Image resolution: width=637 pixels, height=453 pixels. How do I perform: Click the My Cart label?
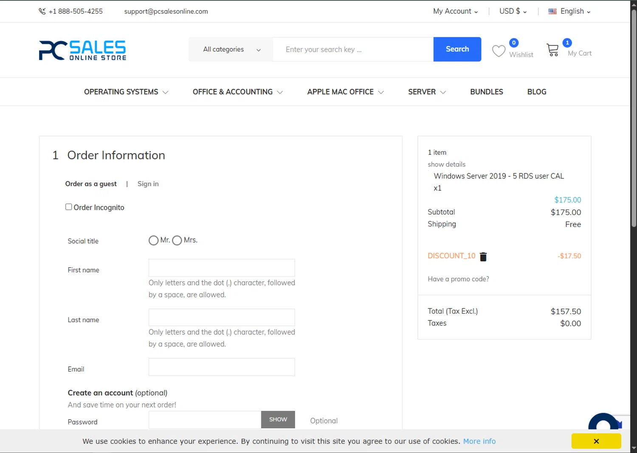580,53
